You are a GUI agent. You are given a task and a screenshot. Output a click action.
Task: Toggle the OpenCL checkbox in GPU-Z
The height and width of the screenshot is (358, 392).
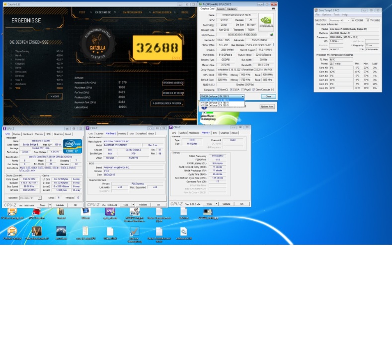(218, 89)
